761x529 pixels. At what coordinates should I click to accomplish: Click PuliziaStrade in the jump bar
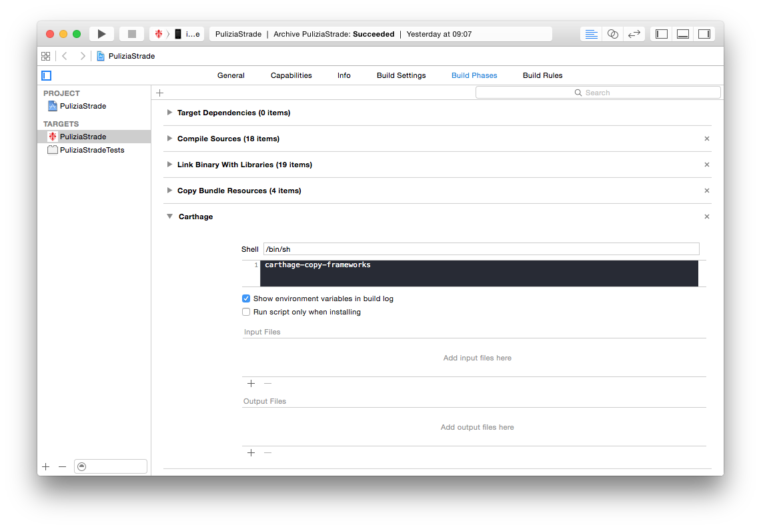coord(126,56)
